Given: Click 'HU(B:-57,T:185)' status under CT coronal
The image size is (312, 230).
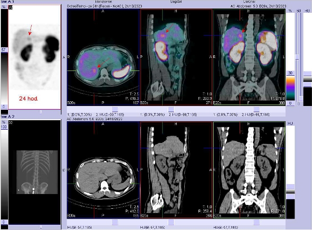Looking at the screenshot, I should [x=225, y=227].
